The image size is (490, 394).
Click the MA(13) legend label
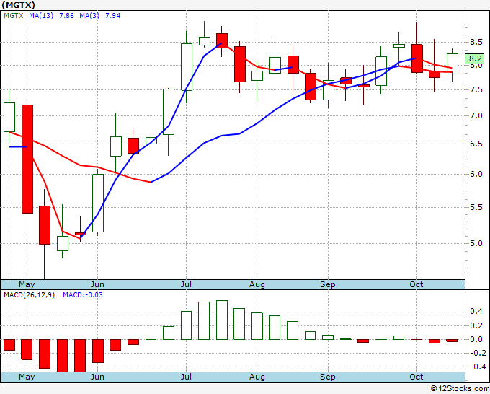tap(41, 16)
